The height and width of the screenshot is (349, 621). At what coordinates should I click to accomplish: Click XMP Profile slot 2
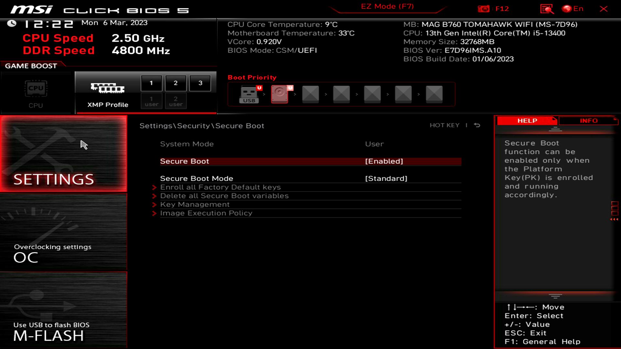(x=175, y=82)
